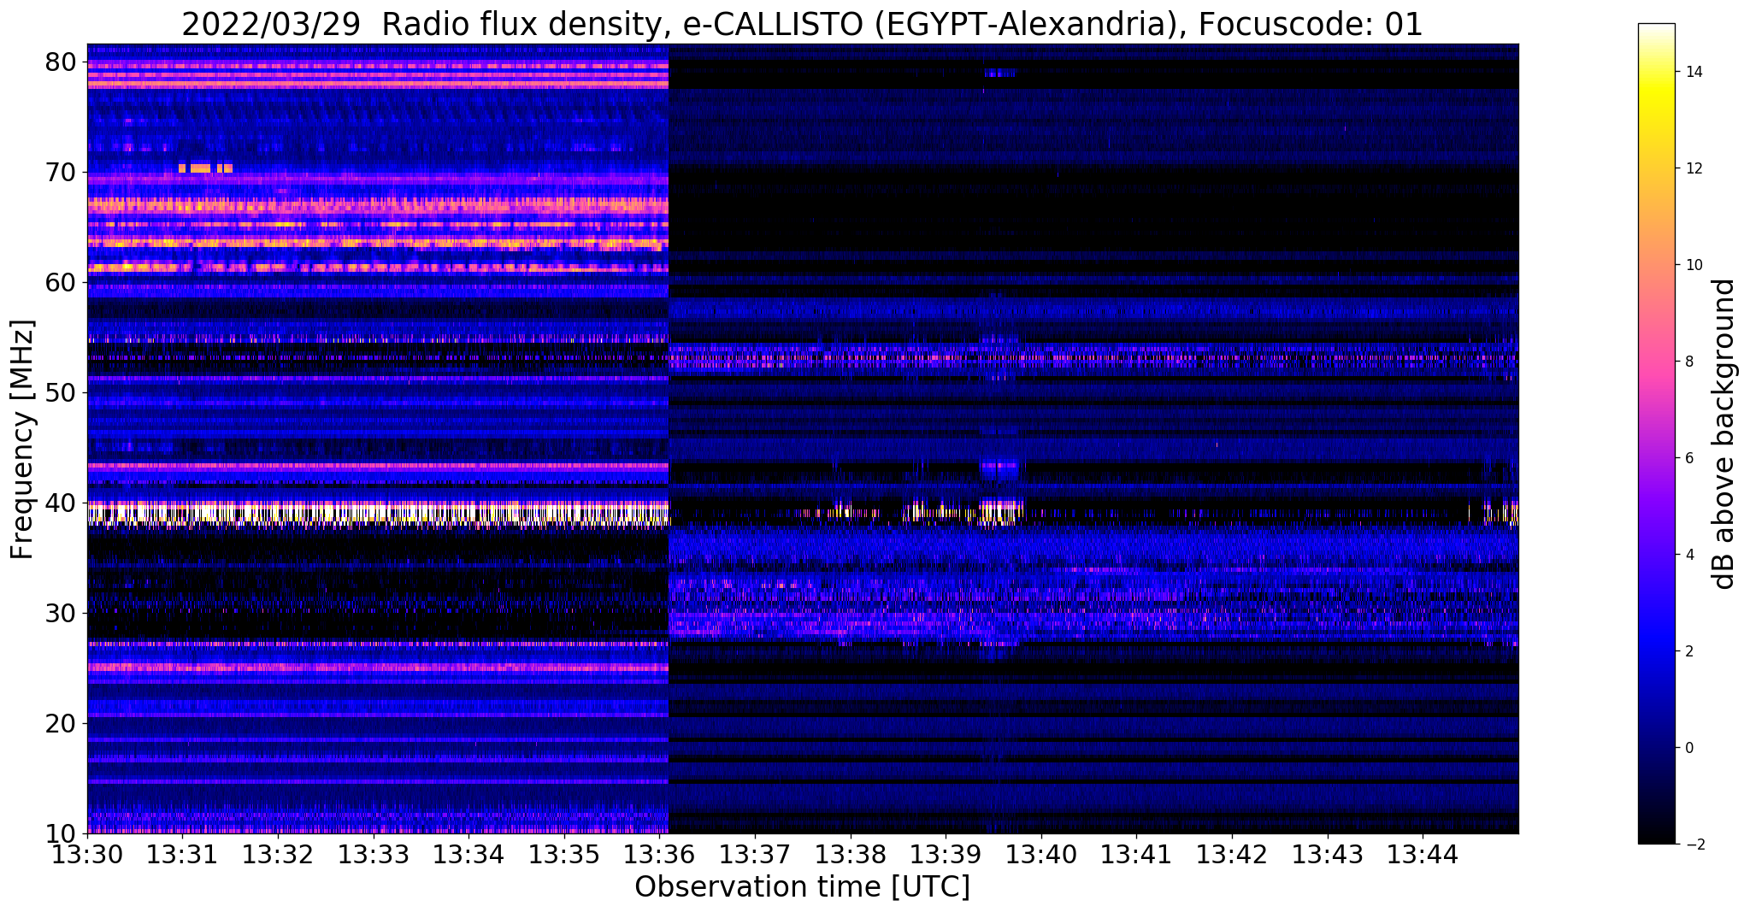Viewport: 1750px width, 912px height.
Task: Click the colorbar tick value 0
Action: [1688, 748]
